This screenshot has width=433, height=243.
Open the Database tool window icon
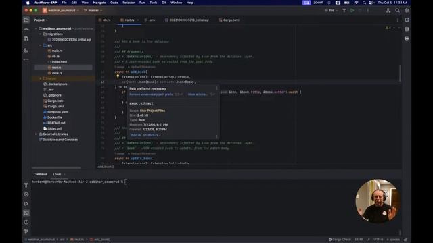point(407,29)
